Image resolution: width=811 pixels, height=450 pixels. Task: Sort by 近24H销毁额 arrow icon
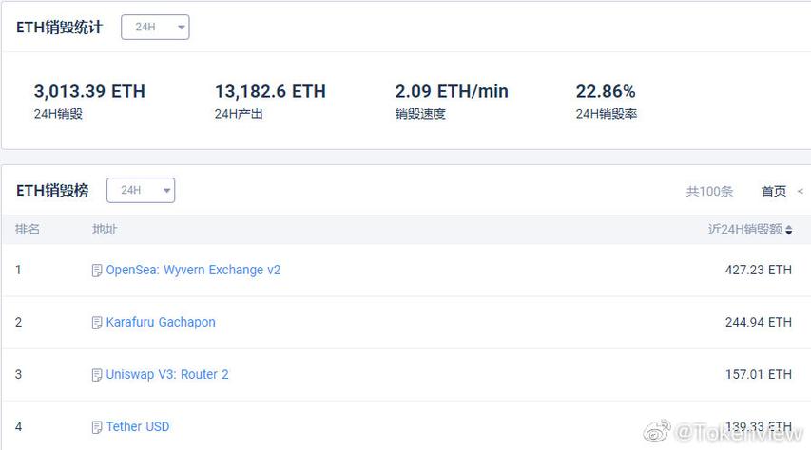click(789, 230)
